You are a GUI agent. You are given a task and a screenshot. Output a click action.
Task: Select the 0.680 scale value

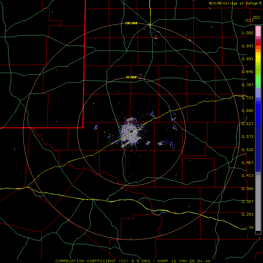point(248,111)
